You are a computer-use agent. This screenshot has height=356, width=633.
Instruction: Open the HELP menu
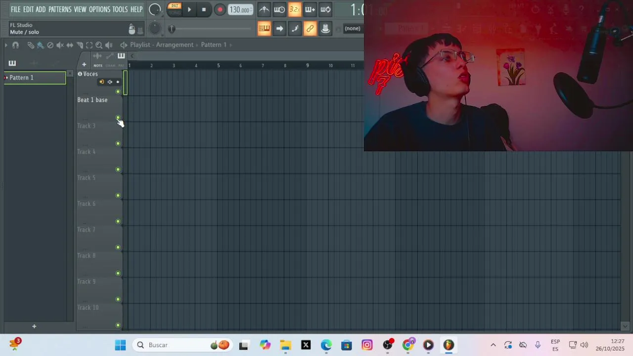coord(136,9)
